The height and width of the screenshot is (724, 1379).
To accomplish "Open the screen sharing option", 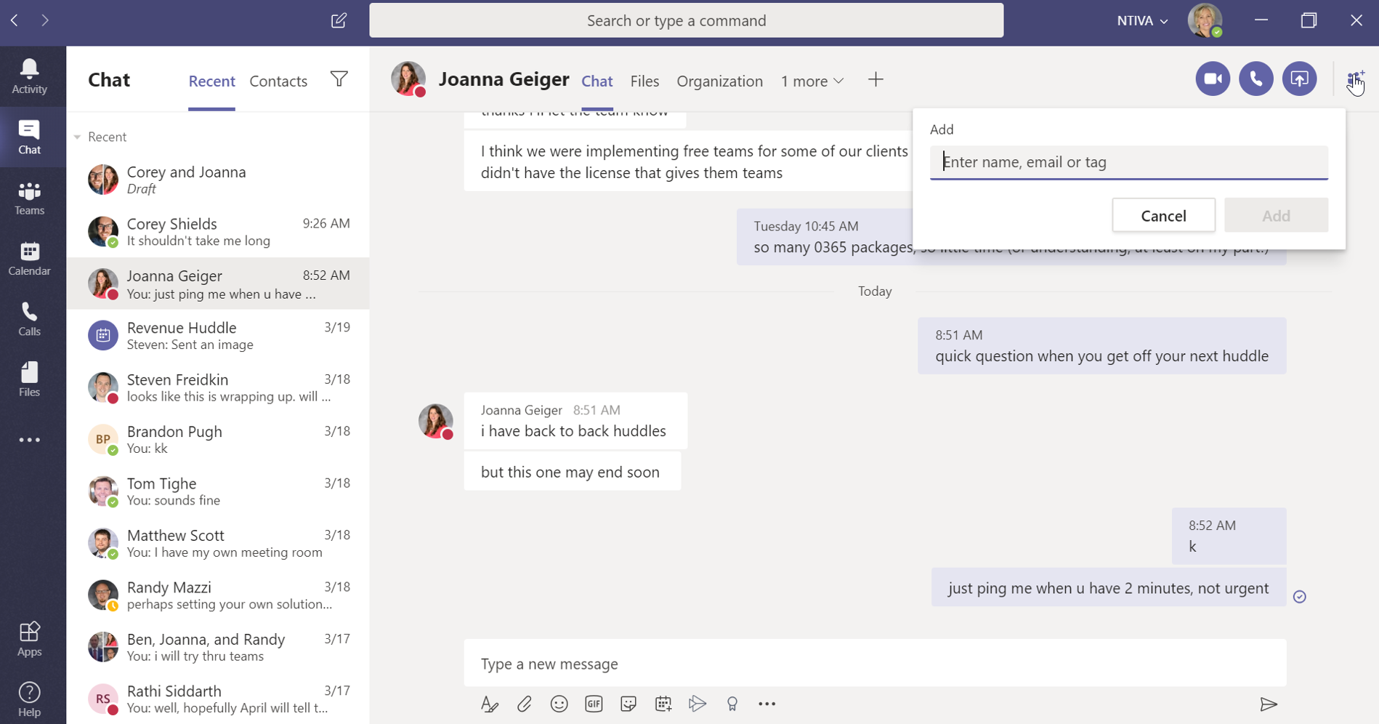I will pyautogui.click(x=1300, y=79).
